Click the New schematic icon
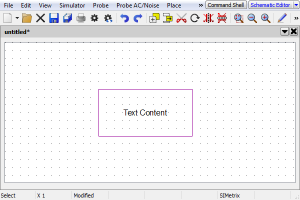 coord(8,18)
